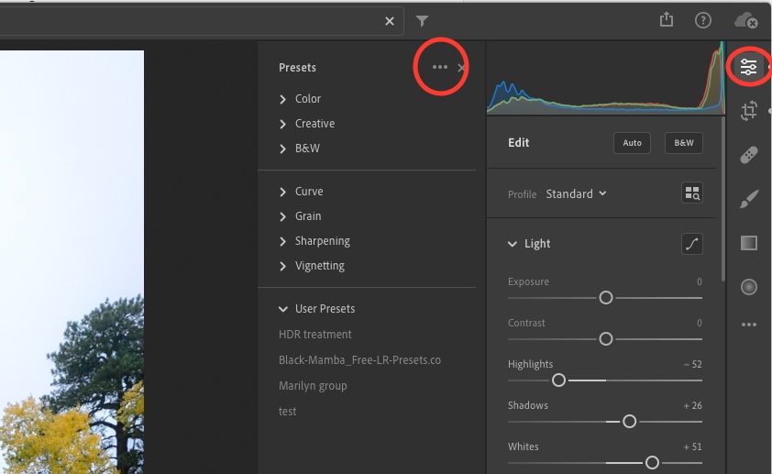Open the Edit sliders panel icon

(x=748, y=67)
